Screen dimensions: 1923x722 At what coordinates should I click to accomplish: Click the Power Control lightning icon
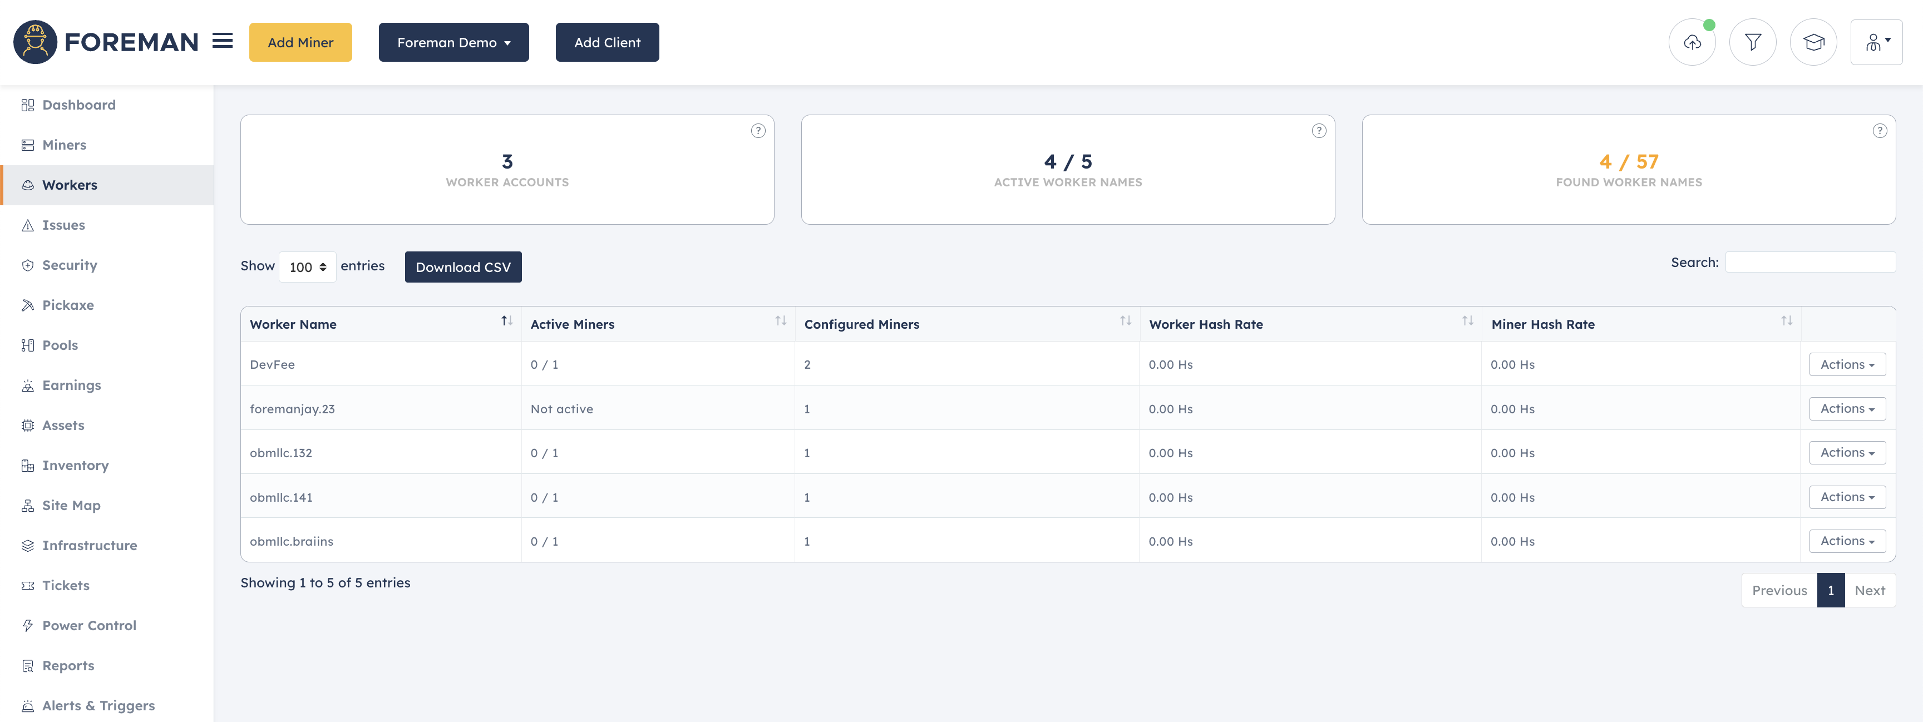[28, 626]
